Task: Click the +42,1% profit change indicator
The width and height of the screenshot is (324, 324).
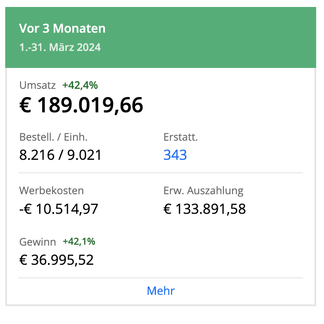Action: (79, 241)
